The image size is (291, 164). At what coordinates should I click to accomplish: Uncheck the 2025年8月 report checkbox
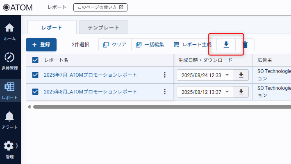point(35,91)
